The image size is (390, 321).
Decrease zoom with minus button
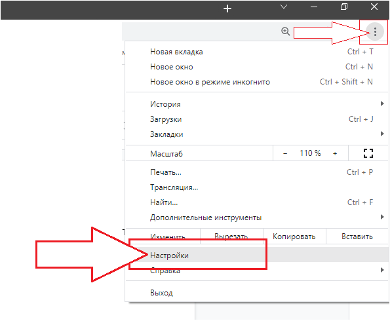pyautogui.click(x=285, y=153)
